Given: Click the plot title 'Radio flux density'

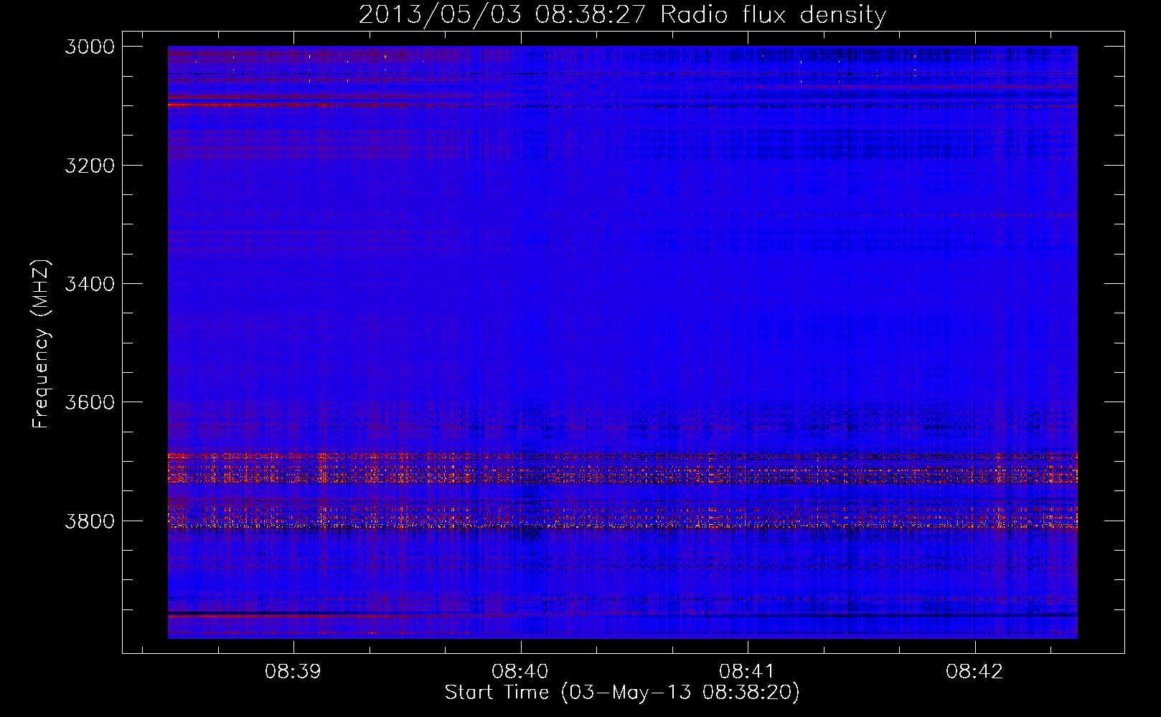Looking at the screenshot, I should [774, 14].
